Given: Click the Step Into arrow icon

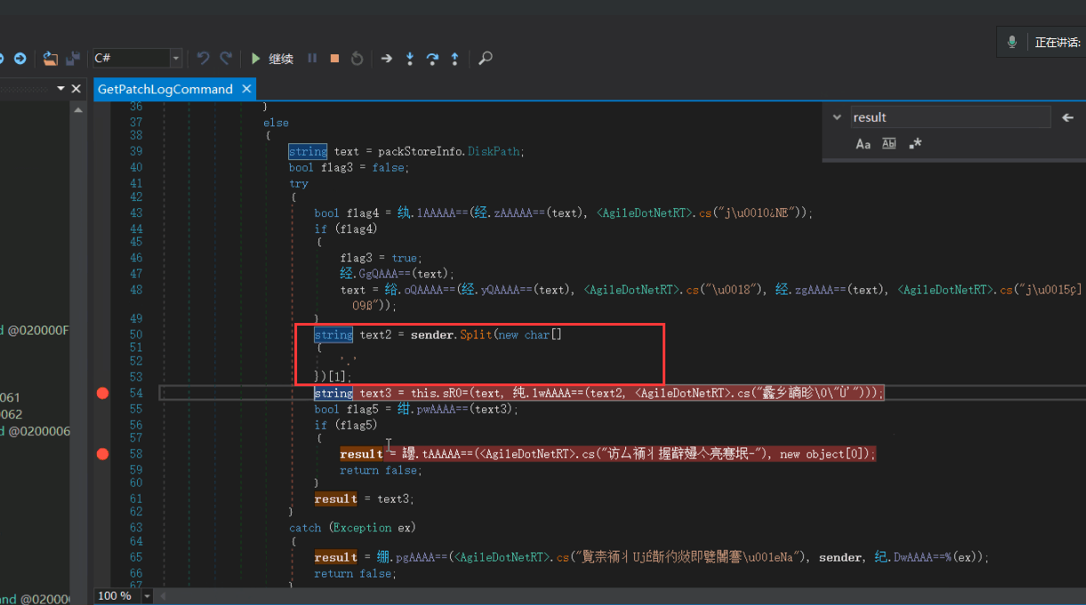Looking at the screenshot, I should [410, 59].
